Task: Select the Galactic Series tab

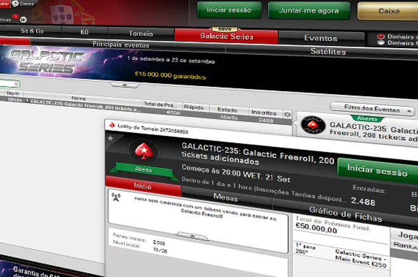Action: pyautogui.click(x=227, y=37)
